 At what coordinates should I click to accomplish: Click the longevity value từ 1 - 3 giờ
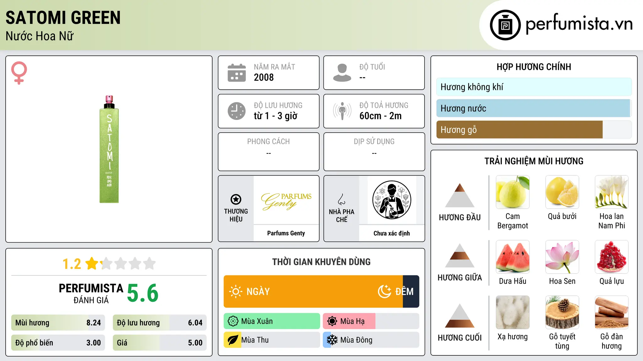click(x=276, y=116)
